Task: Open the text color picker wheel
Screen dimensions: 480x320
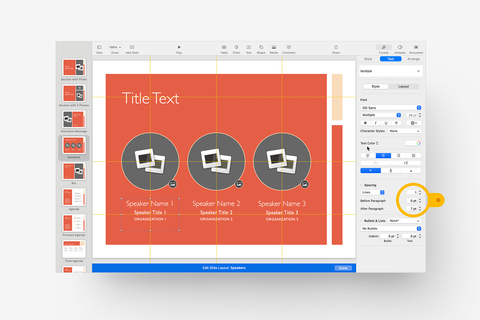Action: [418, 143]
